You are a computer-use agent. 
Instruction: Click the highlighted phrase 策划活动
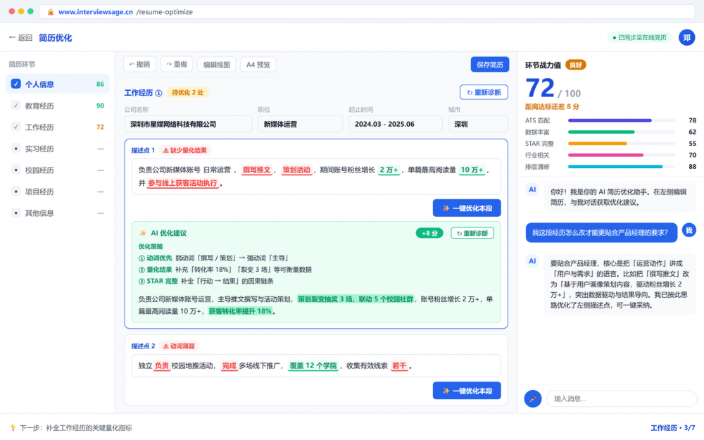point(296,170)
